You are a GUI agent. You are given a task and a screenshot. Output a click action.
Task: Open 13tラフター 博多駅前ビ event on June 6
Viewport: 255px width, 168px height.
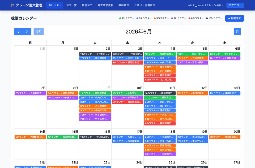pos(224,54)
